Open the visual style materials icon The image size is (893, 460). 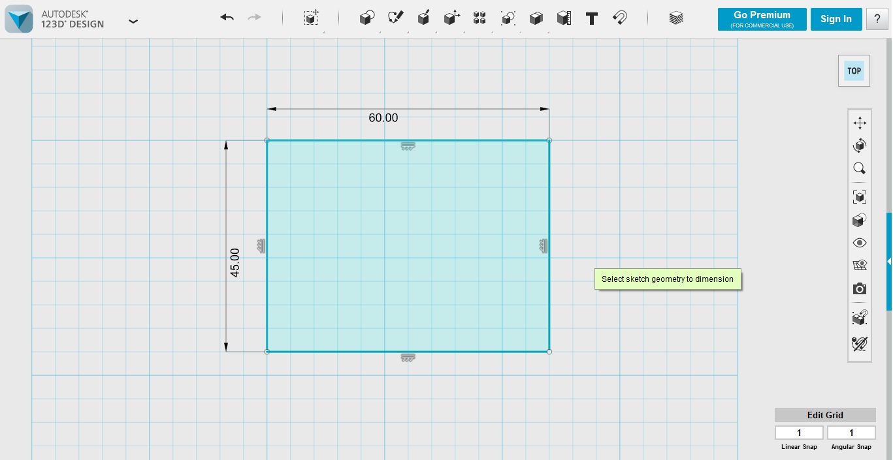coord(860,220)
